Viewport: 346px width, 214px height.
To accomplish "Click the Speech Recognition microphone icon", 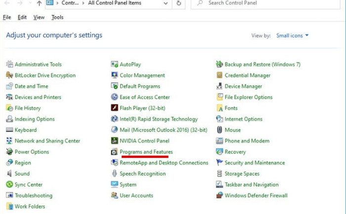I will click(x=115, y=174).
